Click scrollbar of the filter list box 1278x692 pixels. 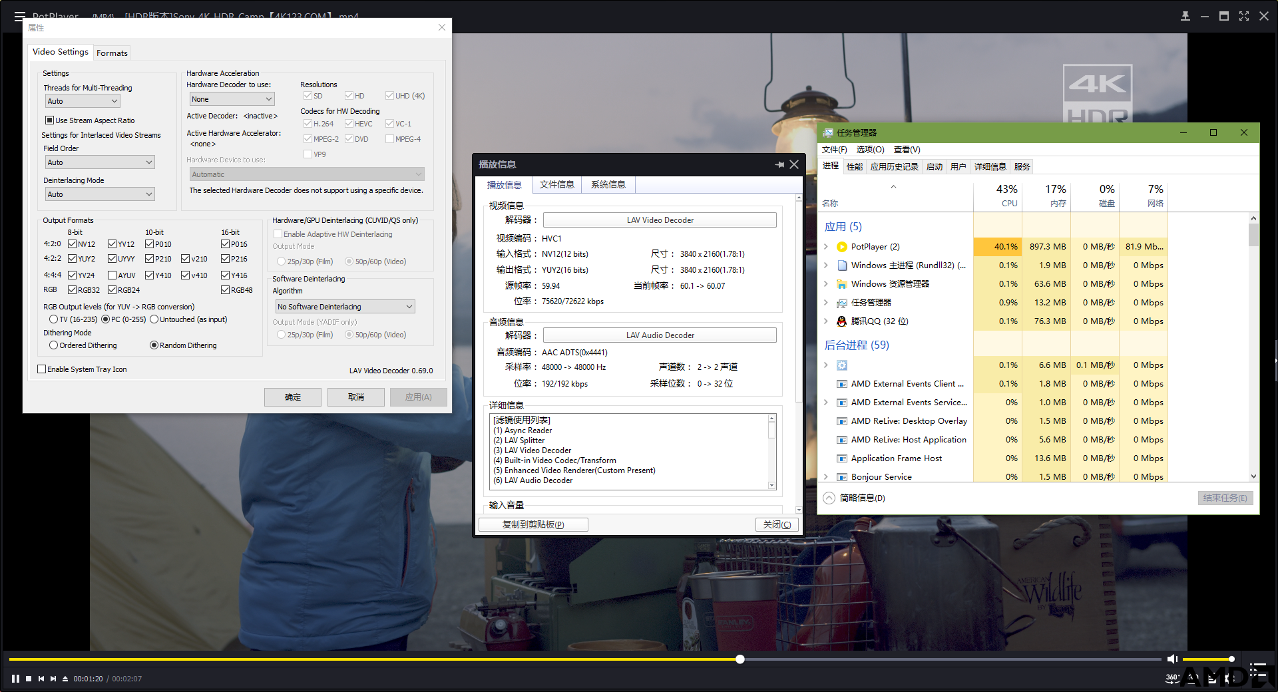point(772,431)
